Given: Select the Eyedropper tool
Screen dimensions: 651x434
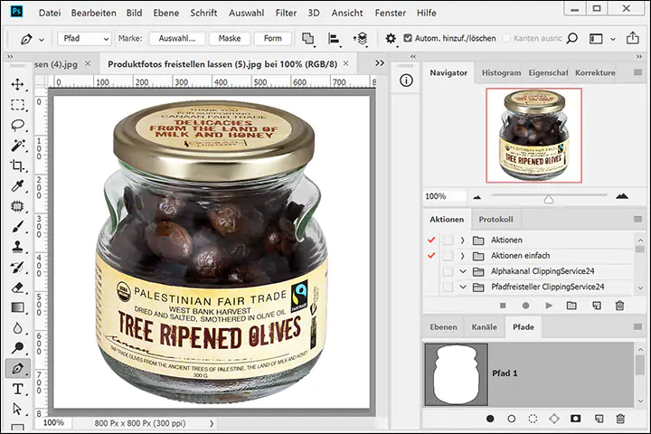Looking at the screenshot, I should [17, 186].
